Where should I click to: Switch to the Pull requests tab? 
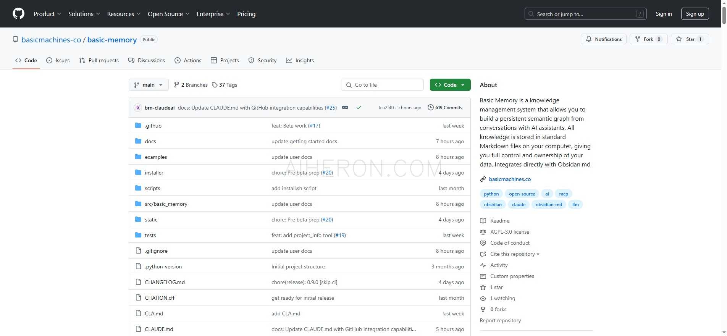click(x=99, y=60)
